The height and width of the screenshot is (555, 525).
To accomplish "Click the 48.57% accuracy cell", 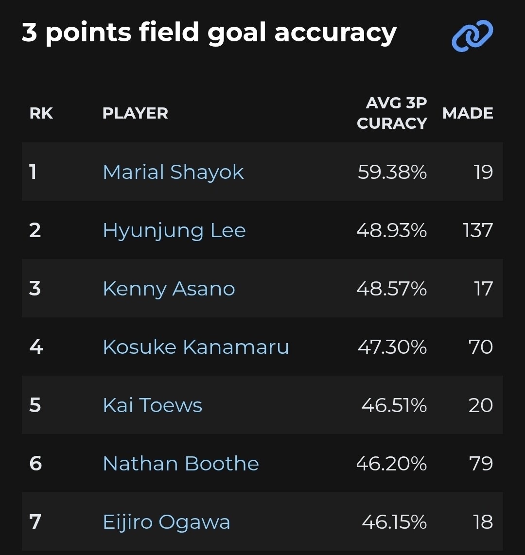I will [392, 289].
